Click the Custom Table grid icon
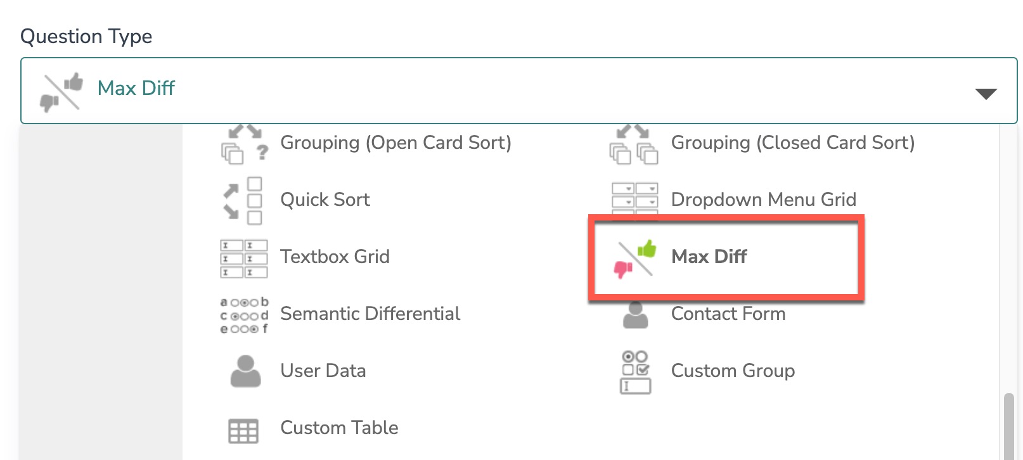Viewport: 1023px width, 460px height. point(243,431)
